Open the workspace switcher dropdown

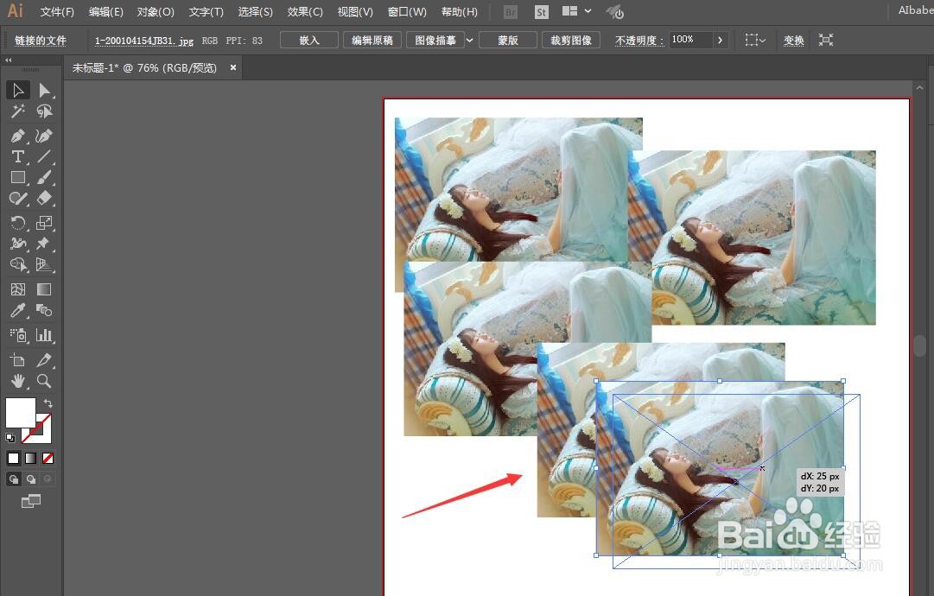click(575, 11)
